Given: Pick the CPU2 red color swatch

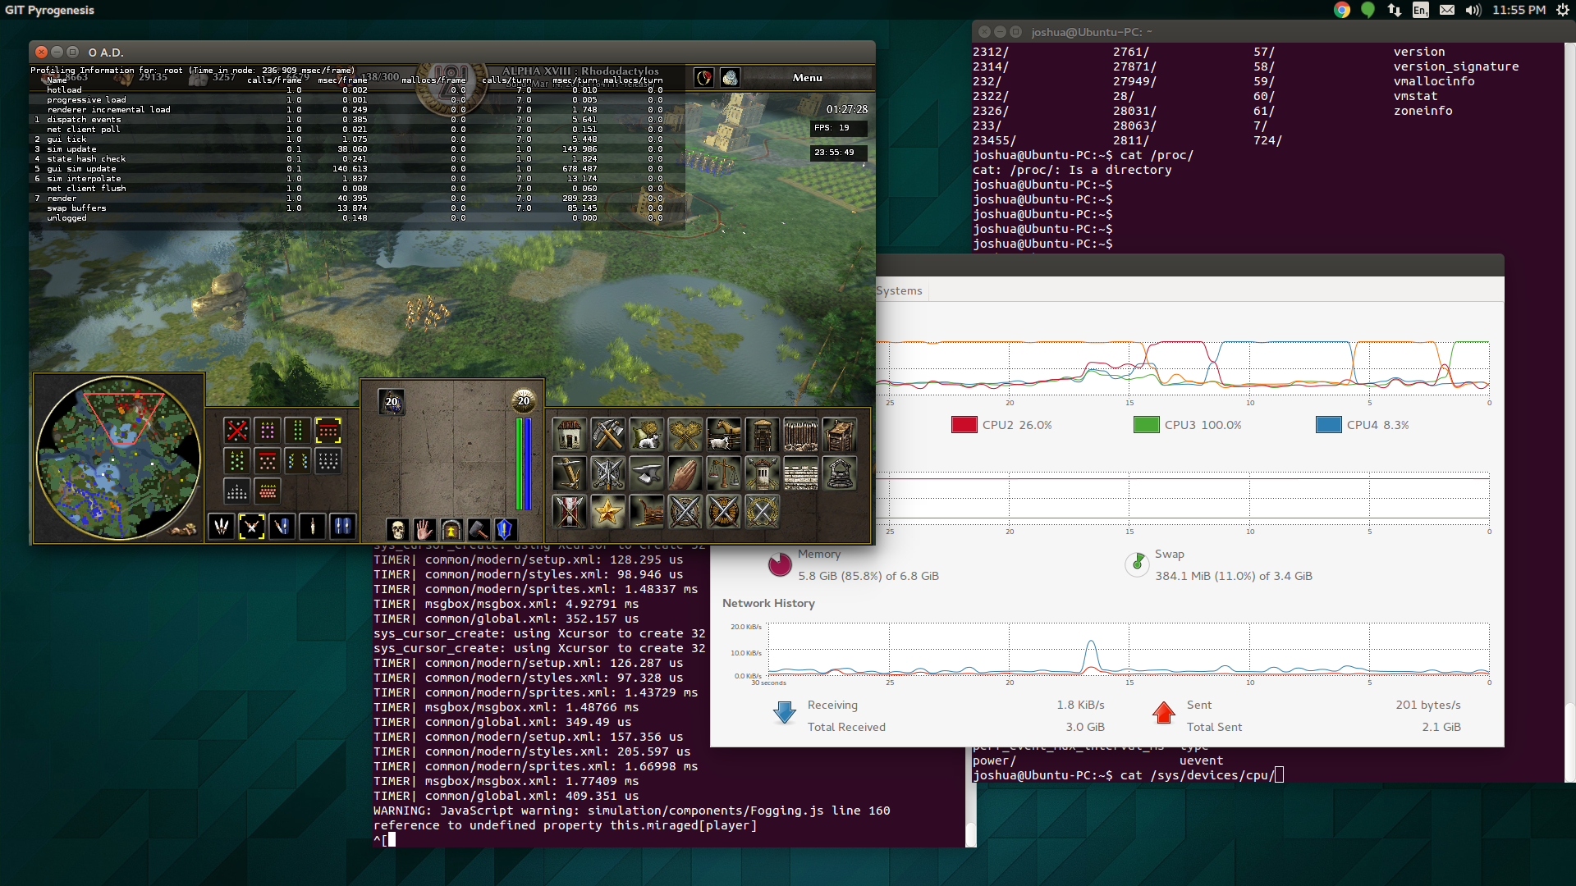Looking at the screenshot, I should point(964,425).
